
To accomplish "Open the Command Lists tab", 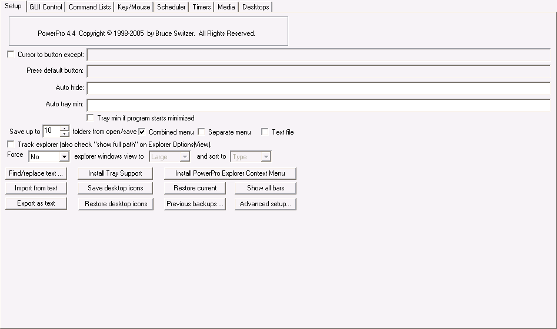I will point(89,7).
